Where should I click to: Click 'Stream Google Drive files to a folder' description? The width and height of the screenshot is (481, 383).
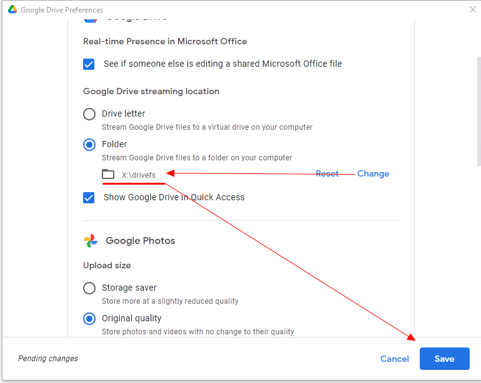tap(197, 158)
